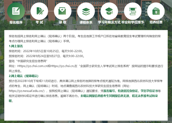Viewport: 172px width, 123px height.
Task: Select the 录取 envelope checkmark icon
Action: (63, 11)
